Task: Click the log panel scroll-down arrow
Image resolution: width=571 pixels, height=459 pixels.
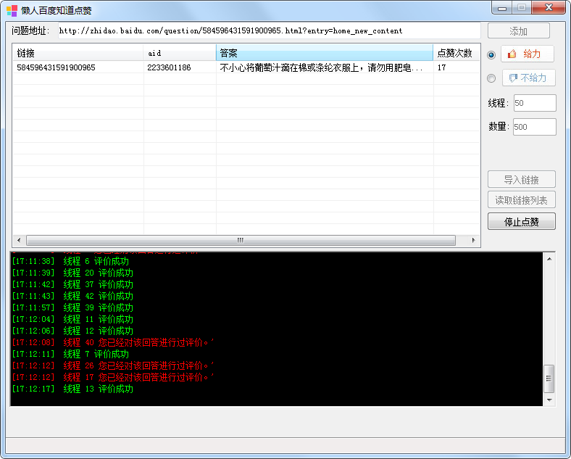Action: pos(549,400)
